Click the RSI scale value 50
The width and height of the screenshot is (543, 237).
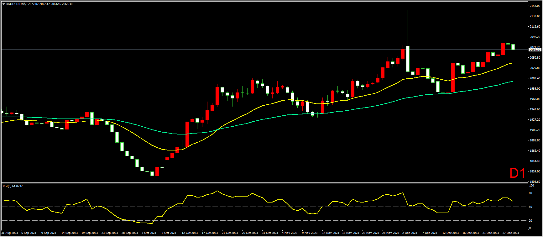point(531,207)
